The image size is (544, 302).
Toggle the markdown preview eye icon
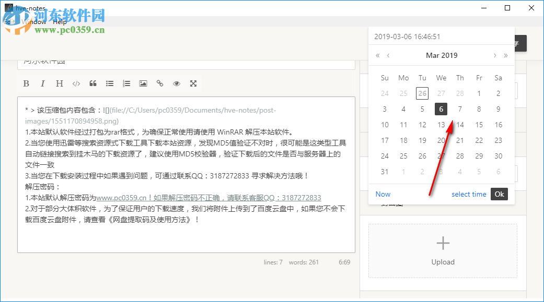(x=176, y=83)
